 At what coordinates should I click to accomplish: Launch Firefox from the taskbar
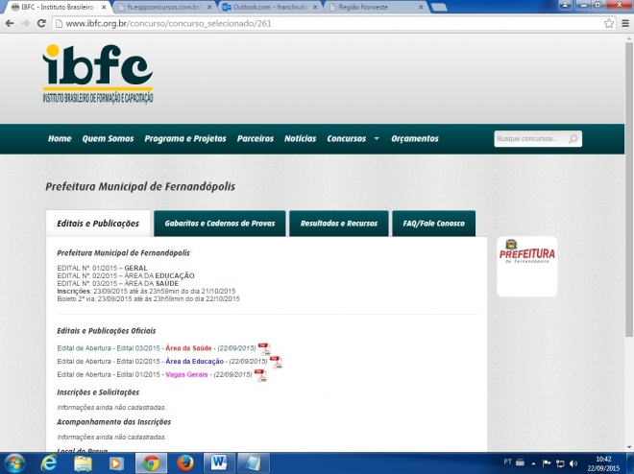[x=184, y=462]
